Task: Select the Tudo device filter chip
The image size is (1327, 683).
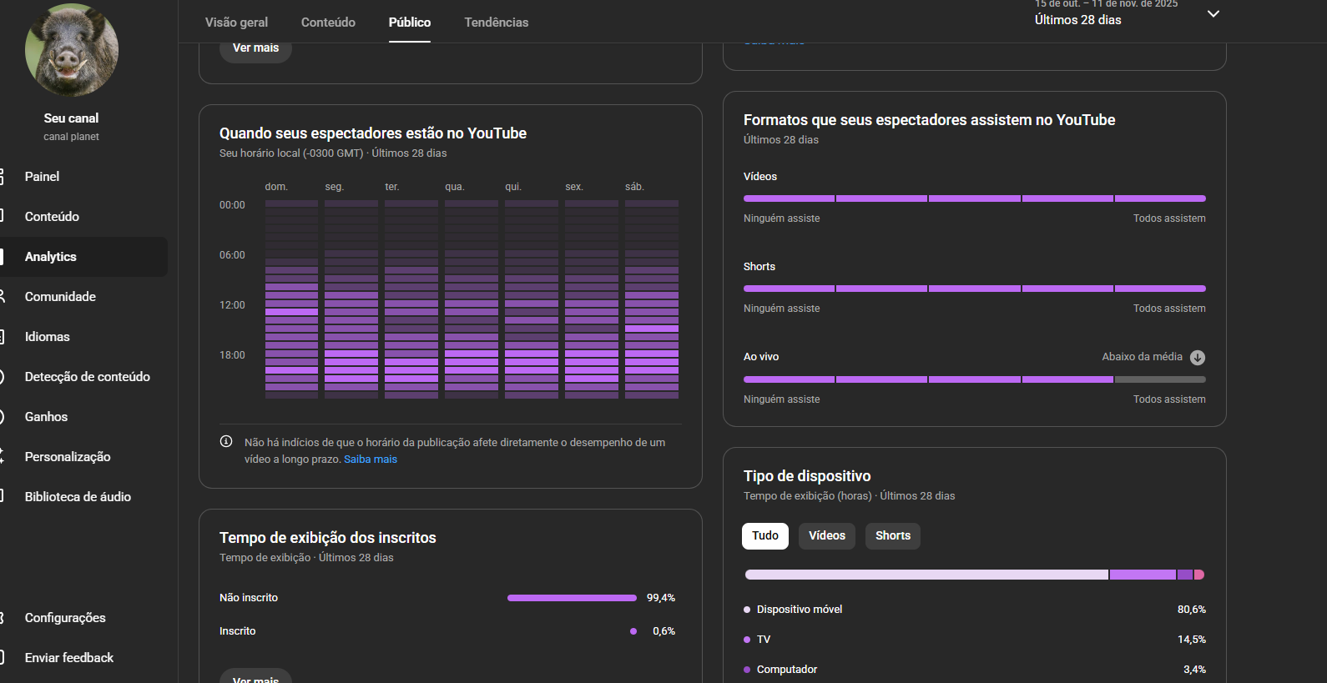Action: coord(764,536)
